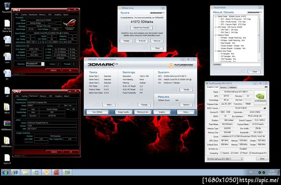Click the 41072 3DMarks score text

pos(142,22)
